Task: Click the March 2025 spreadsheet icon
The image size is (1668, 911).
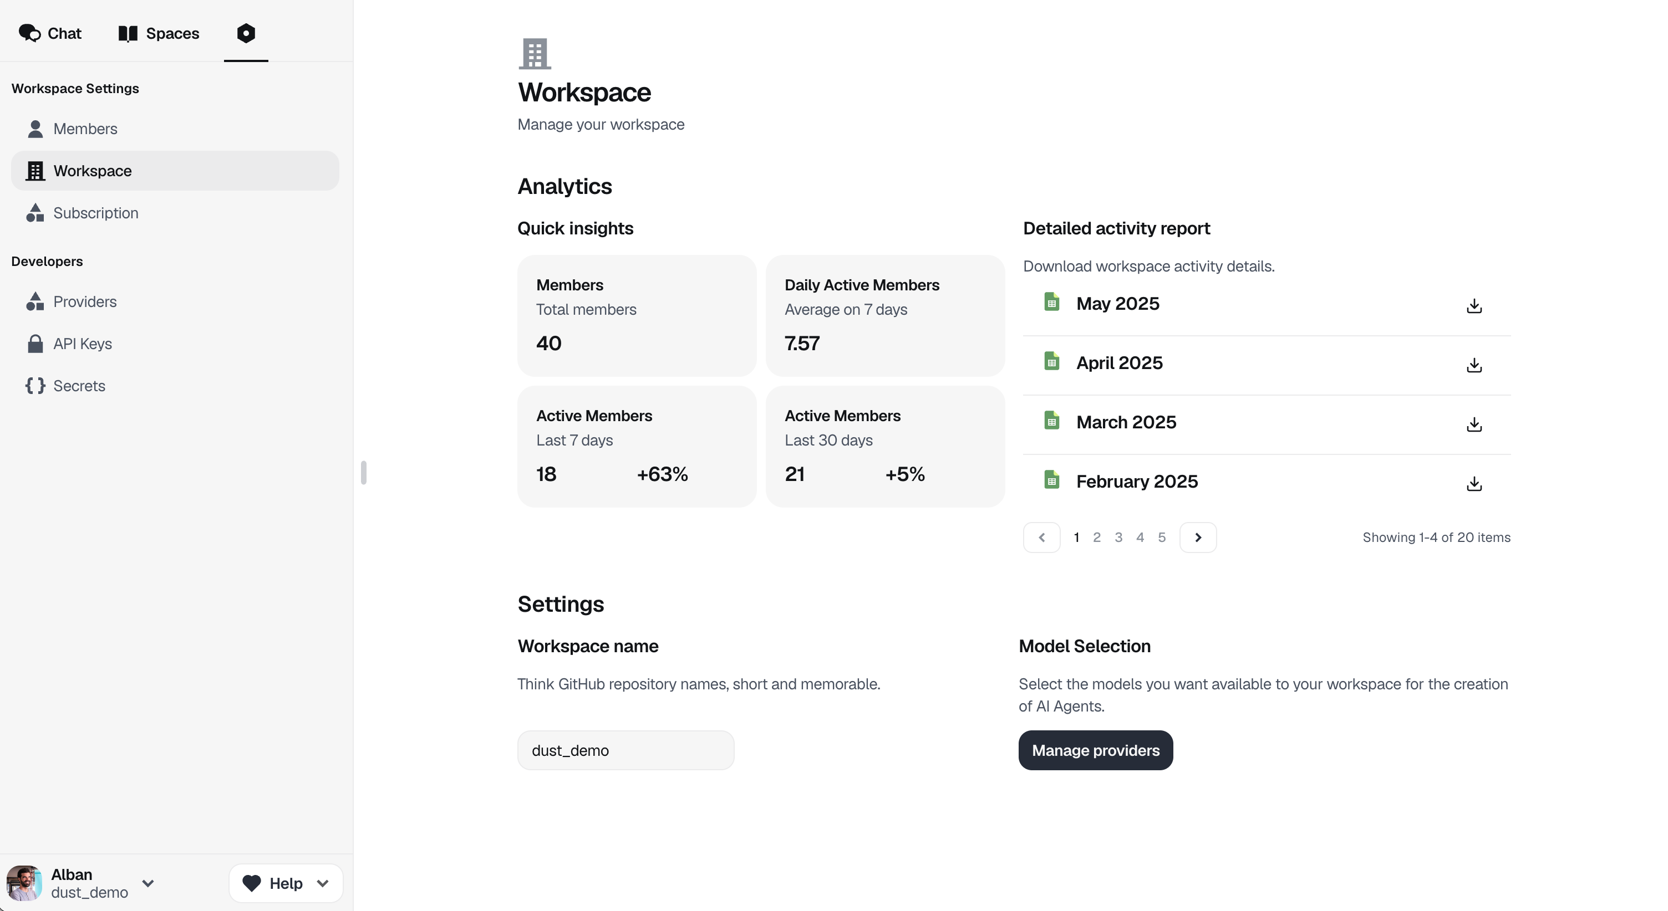Action: (x=1051, y=421)
